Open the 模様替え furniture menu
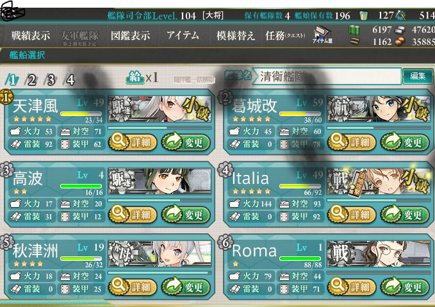This screenshot has width=435, height=307. click(236, 36)
